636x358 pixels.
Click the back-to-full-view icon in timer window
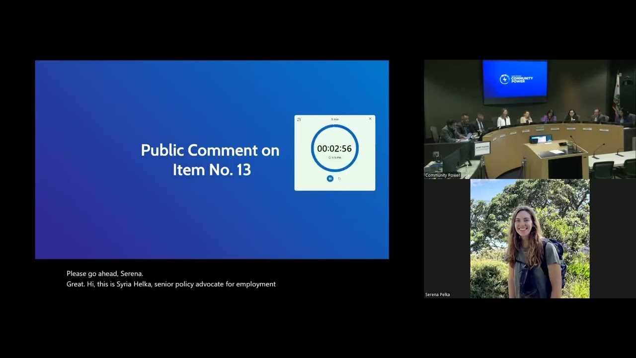299,119
